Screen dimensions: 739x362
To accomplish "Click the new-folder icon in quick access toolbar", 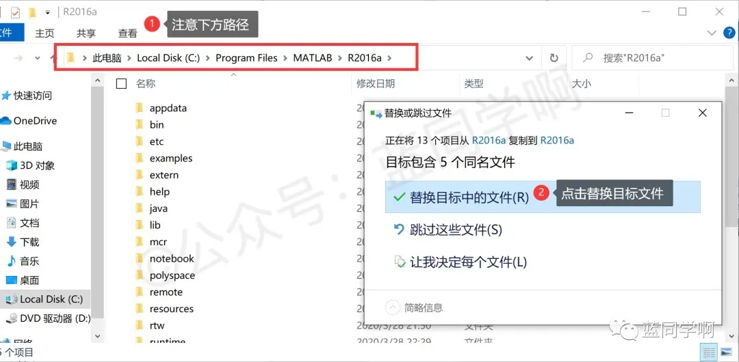I will coord(33,12).
